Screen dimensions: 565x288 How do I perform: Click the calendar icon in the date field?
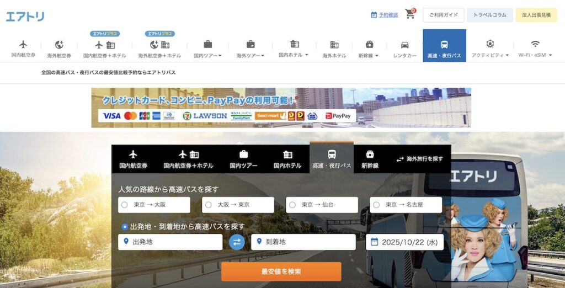pyautogui.click(x=374, y=242)
